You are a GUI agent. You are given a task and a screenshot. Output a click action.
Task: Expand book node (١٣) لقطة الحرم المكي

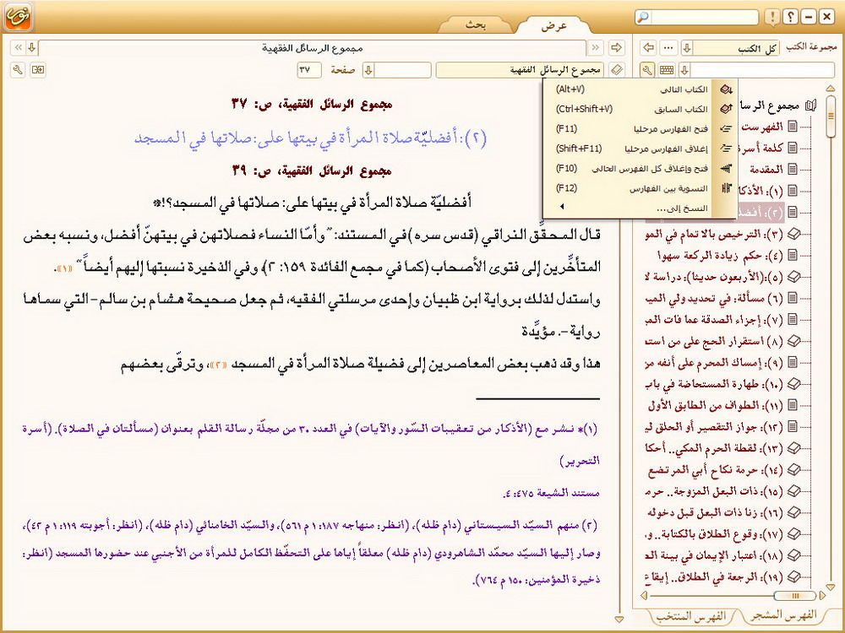(x=793, y=448)
